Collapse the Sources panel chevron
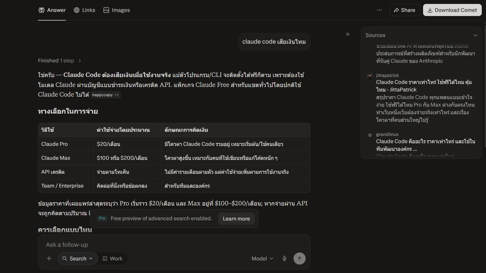 (475, 35)
